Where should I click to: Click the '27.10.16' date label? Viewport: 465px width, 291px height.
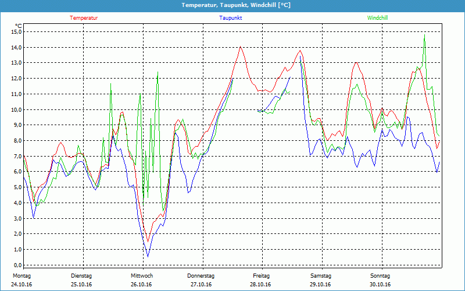pyautogui.click(x=201, y=285)
